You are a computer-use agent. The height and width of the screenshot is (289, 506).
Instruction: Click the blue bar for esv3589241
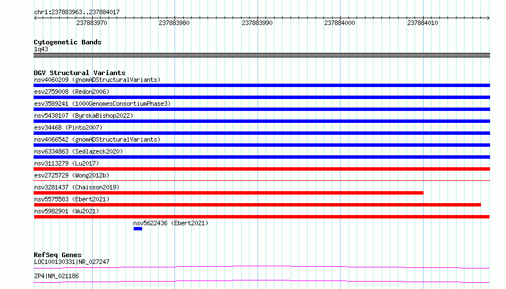pos(262,109)
